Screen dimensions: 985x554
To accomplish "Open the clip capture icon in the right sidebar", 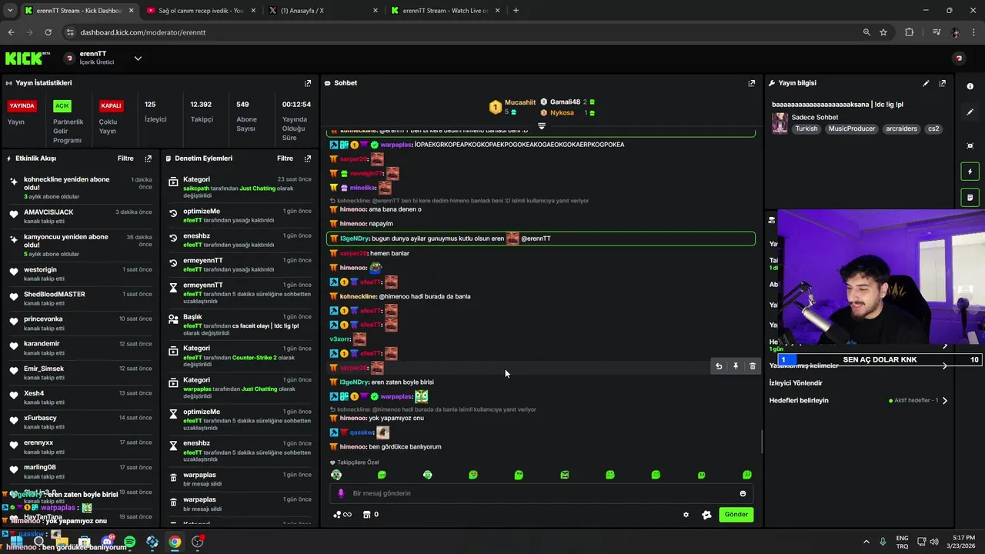I will (x=970, y=145).
